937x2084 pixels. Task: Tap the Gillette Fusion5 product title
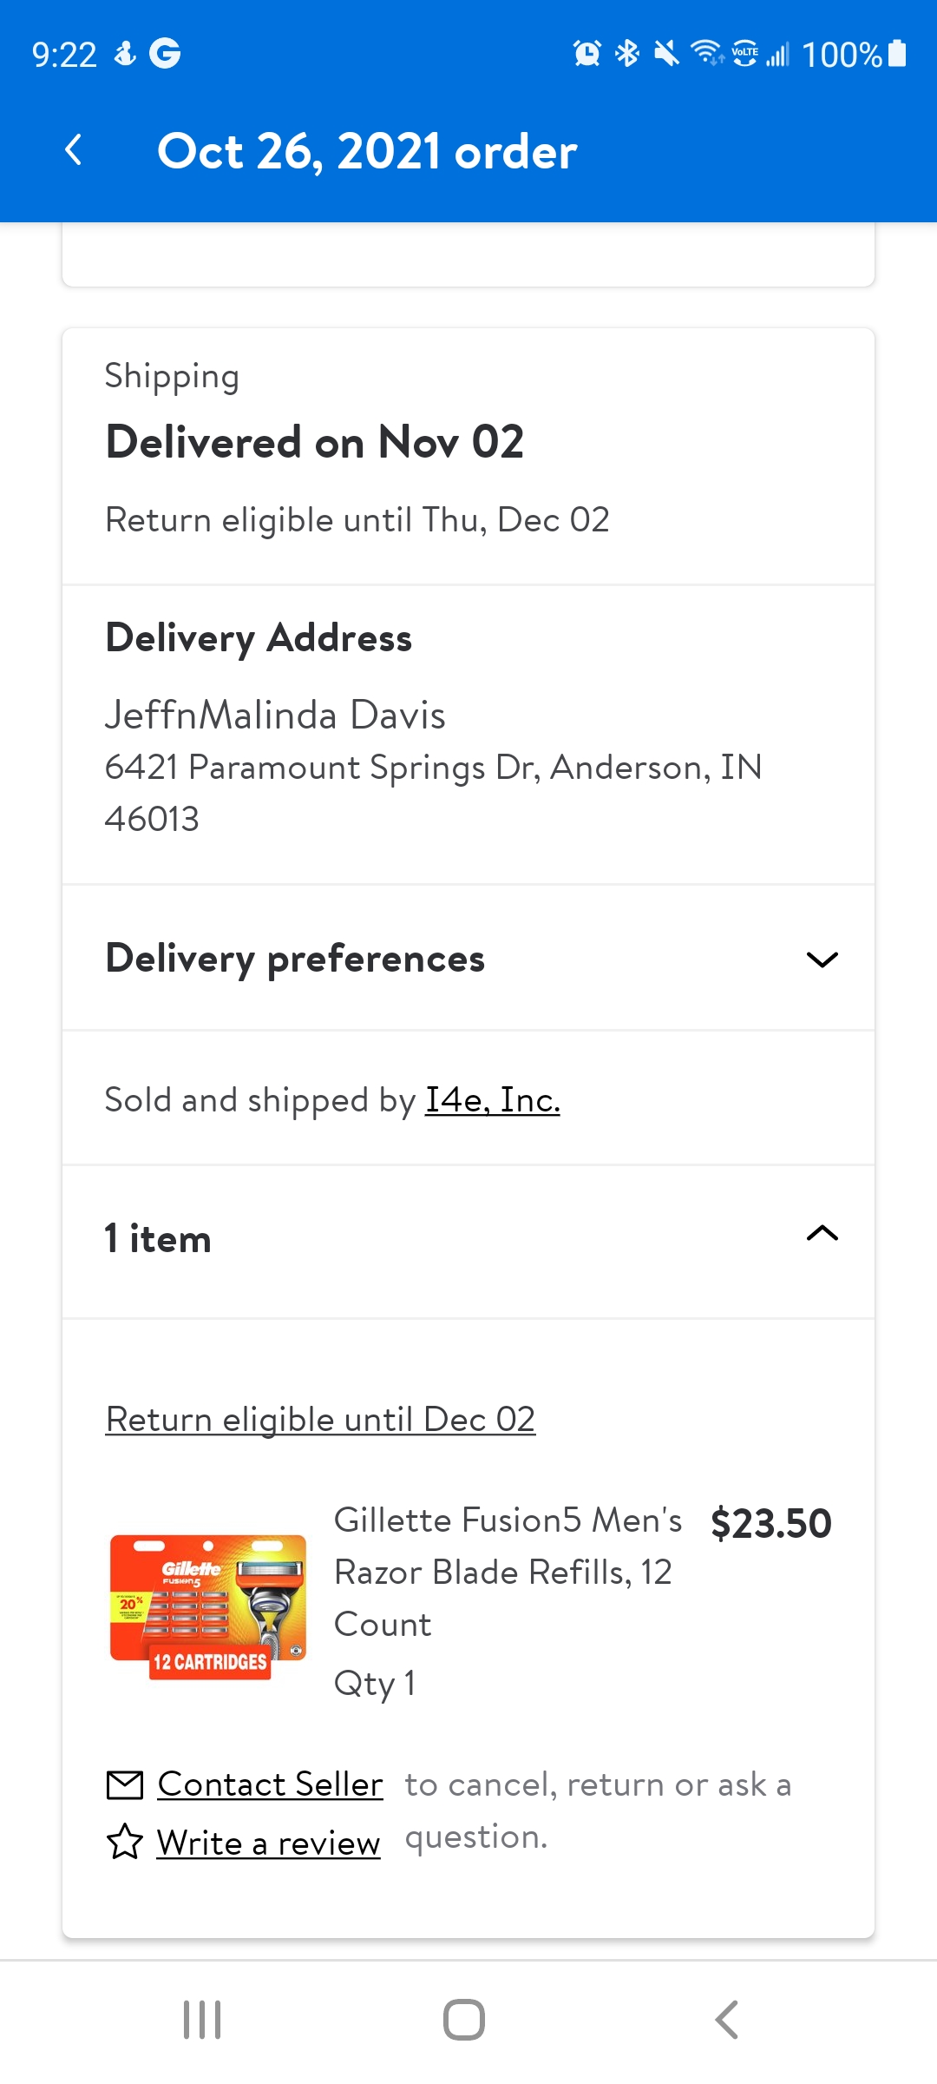pos(508,1572)
